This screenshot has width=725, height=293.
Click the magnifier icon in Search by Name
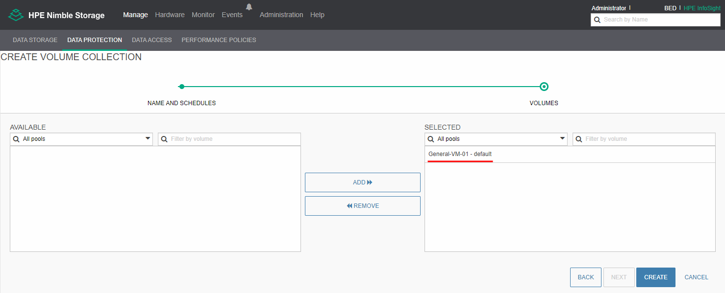tap(597, 20)
